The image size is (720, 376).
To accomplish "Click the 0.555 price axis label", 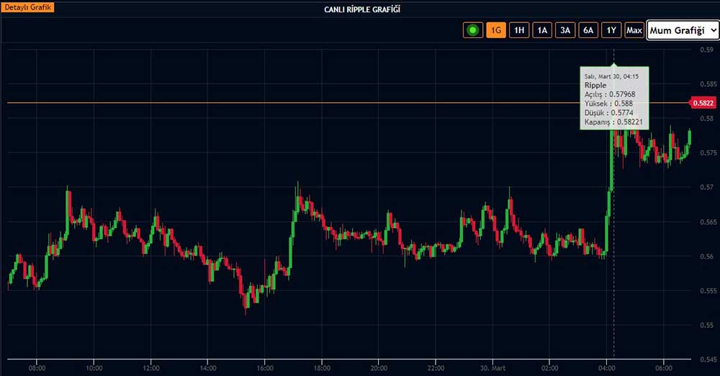I will coord(708,290).
